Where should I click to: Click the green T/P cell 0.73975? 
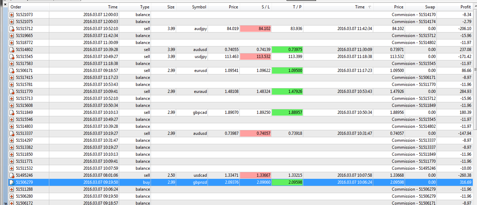click(287, 50)
